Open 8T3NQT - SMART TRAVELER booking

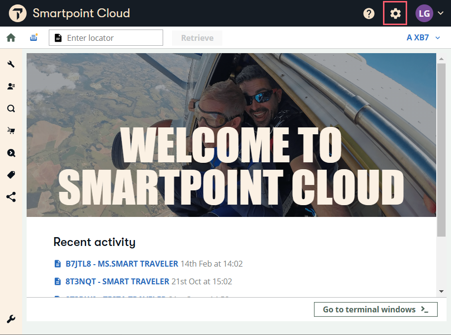click(x=117, y=281)
